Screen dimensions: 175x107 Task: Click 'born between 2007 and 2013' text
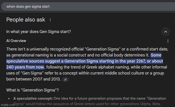coord(33,79)
